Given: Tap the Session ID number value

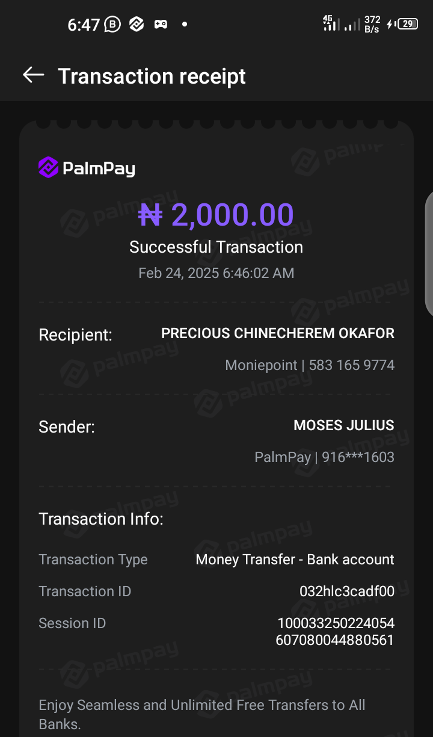Looking at the screenshot, I should 335,632.
